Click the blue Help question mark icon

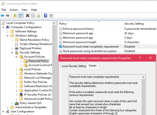click(x=46, y=15)
